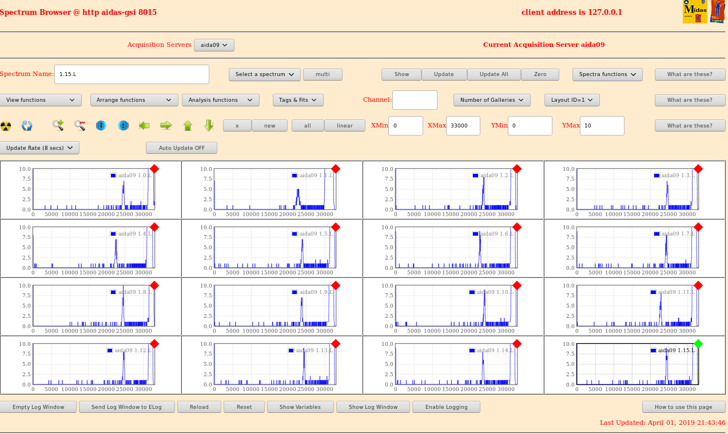
Task: Open the Acquisition Servers aida09 dropdown
Action: coord(214,45)
